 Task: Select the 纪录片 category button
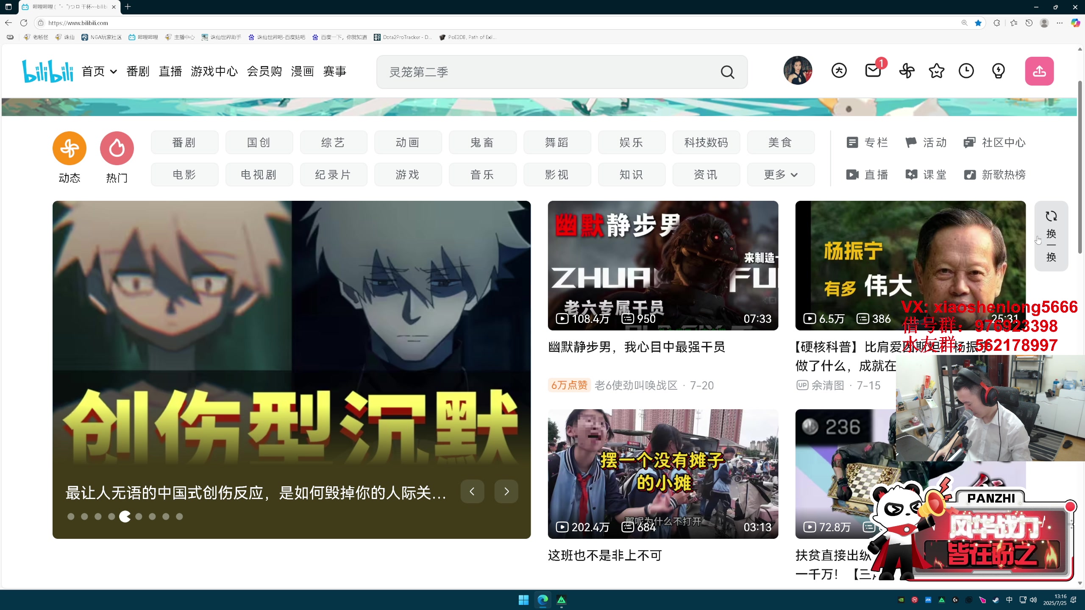pyautogui.click(x=334, y=175)
